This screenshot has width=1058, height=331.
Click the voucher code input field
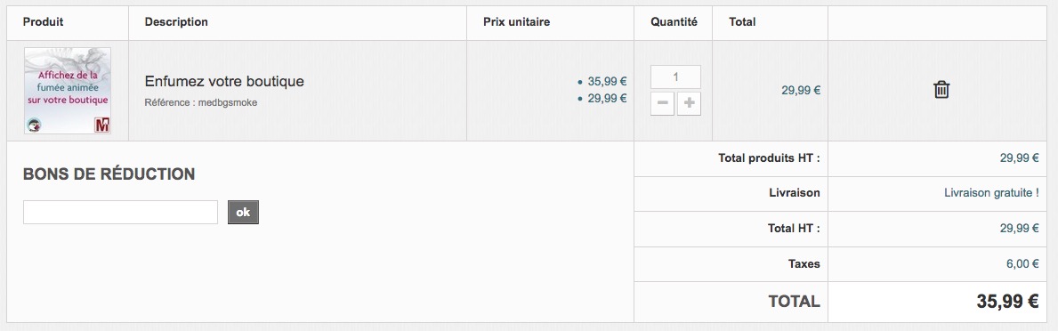click(x=120, y=213)
